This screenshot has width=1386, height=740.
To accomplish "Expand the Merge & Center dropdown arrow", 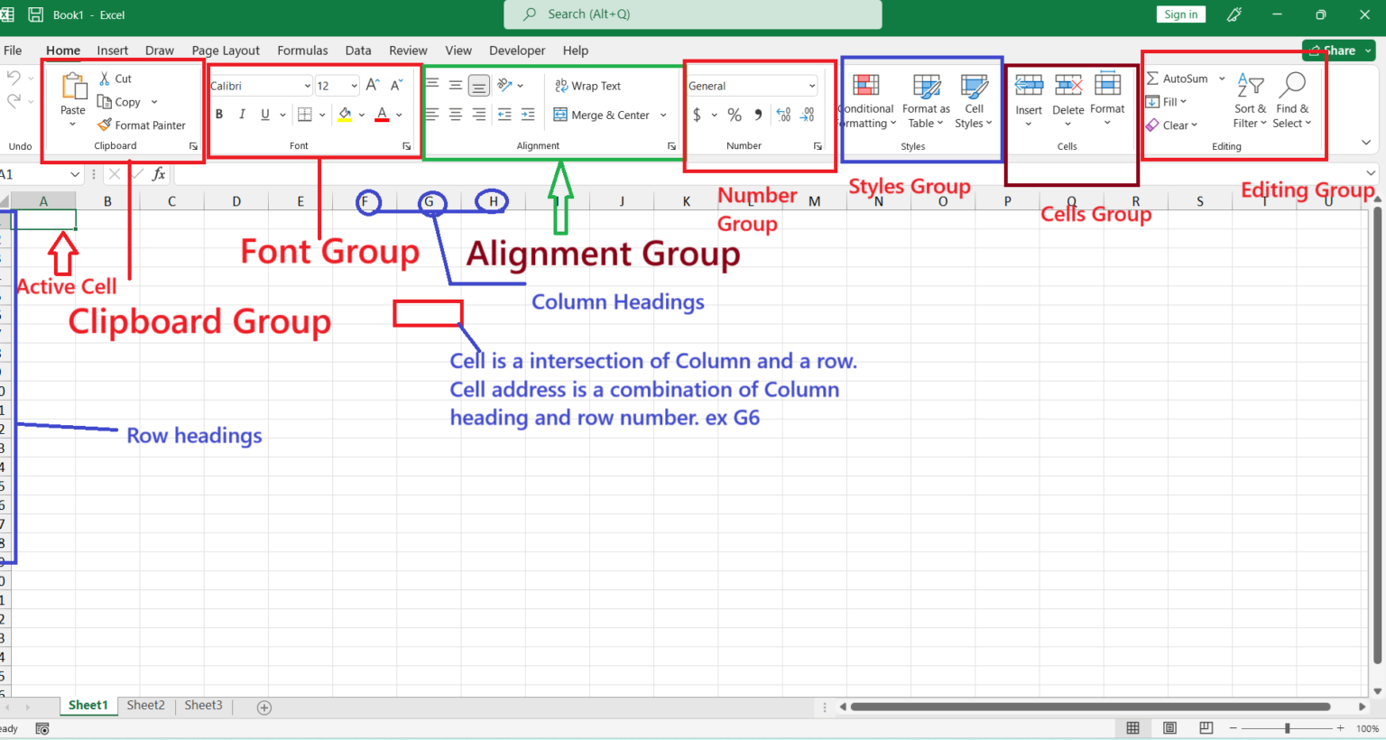I will [663, 115].
